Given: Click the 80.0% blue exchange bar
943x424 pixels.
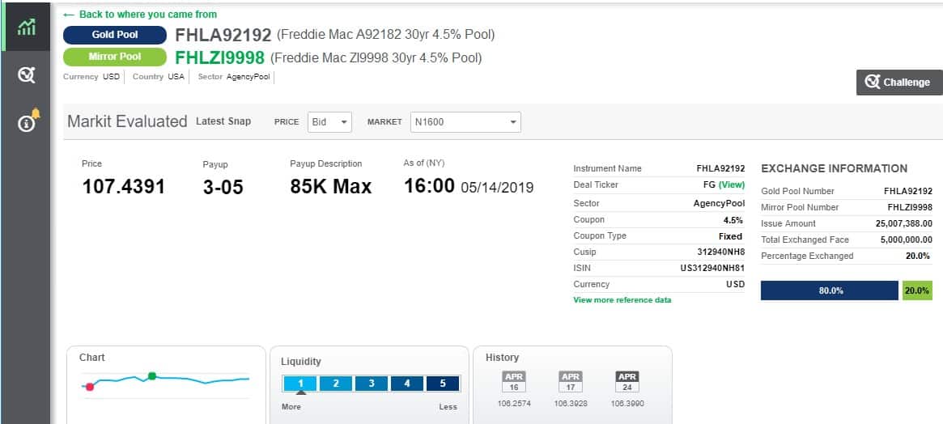Looking at the screenshot, I should point(830,290).
